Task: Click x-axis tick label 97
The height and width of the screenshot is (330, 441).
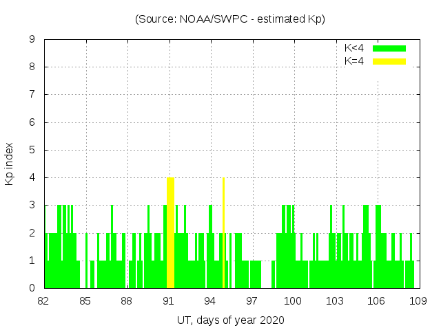Action: (x=252, y=301)
